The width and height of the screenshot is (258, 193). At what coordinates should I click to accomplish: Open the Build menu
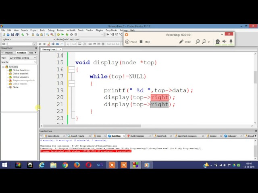click(x=42, y=31)
